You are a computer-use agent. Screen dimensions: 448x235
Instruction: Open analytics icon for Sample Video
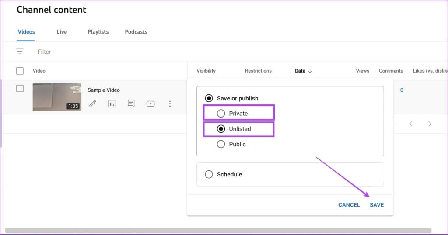tap(112, 104)
